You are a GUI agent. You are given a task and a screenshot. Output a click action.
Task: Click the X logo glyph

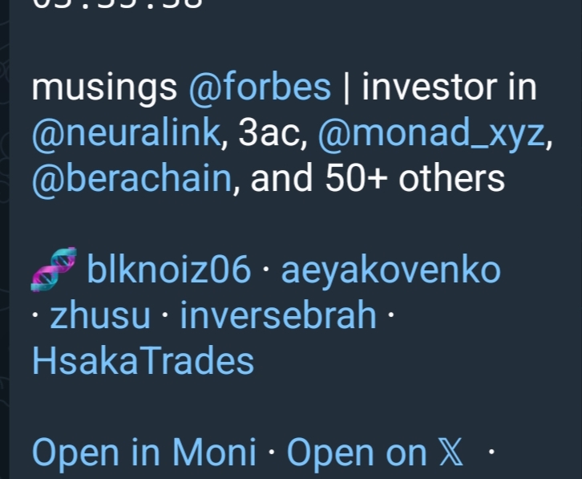coord(451,453)
